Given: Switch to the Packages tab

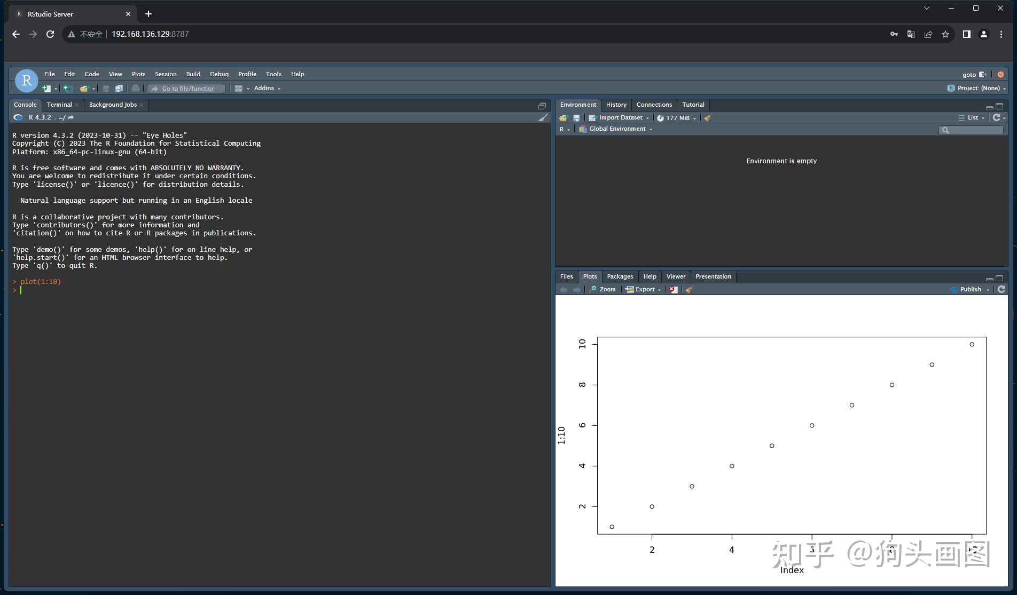Looking at the screenshot, I should 620,276.
